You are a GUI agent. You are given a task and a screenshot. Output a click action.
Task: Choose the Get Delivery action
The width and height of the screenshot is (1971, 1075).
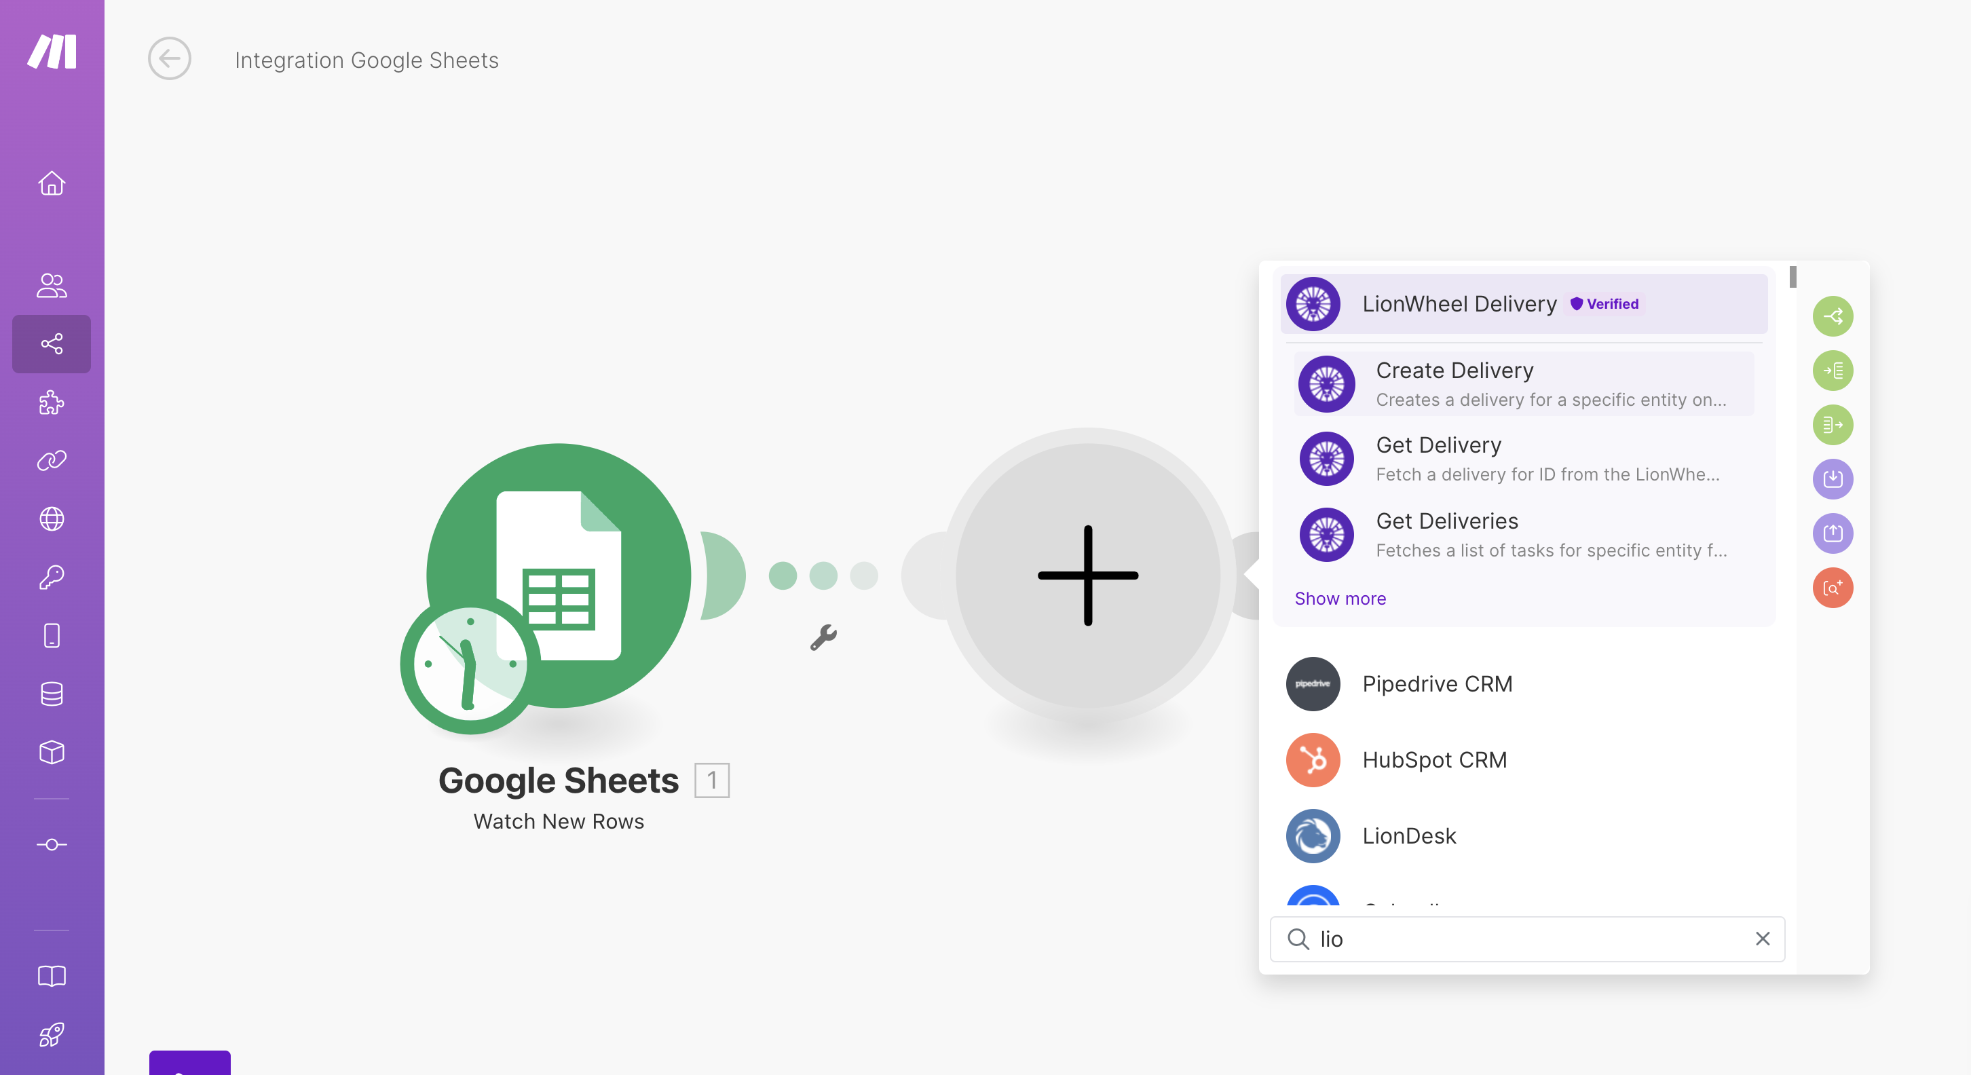pos(1524,459)
